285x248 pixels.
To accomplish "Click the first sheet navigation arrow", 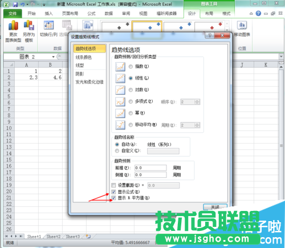I will coord(6,236).
